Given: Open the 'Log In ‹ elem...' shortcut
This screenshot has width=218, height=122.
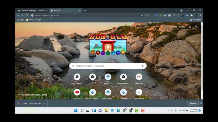Looking at the screenshot, I should point(92,94).
